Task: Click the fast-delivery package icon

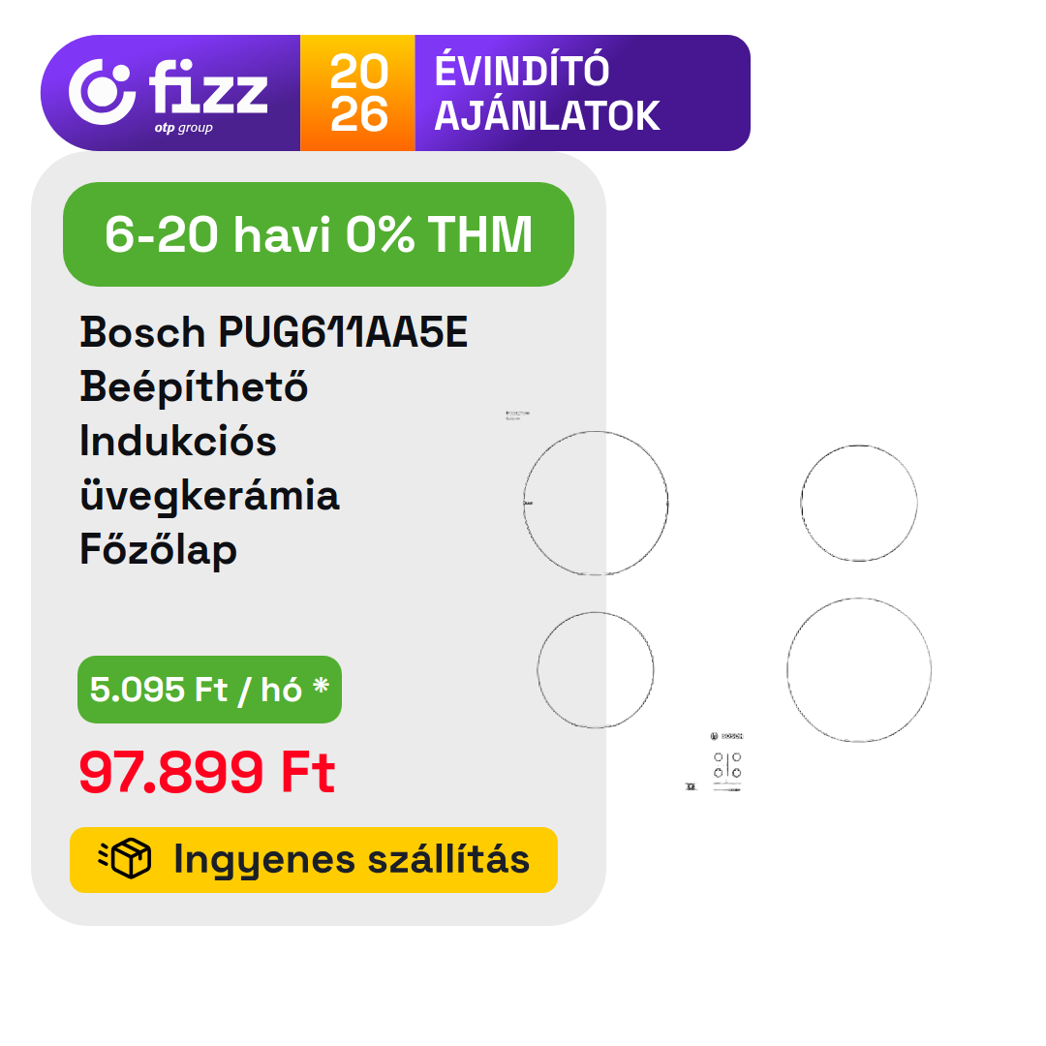Action: [126, 859]
